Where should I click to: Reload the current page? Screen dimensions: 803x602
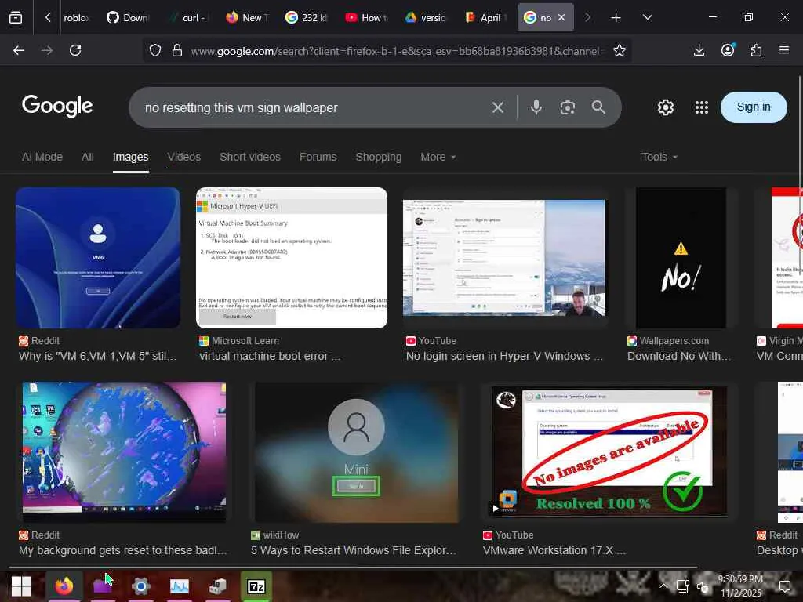point(75,50)
